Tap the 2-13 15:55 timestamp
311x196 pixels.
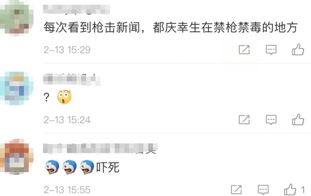(67, 190)
